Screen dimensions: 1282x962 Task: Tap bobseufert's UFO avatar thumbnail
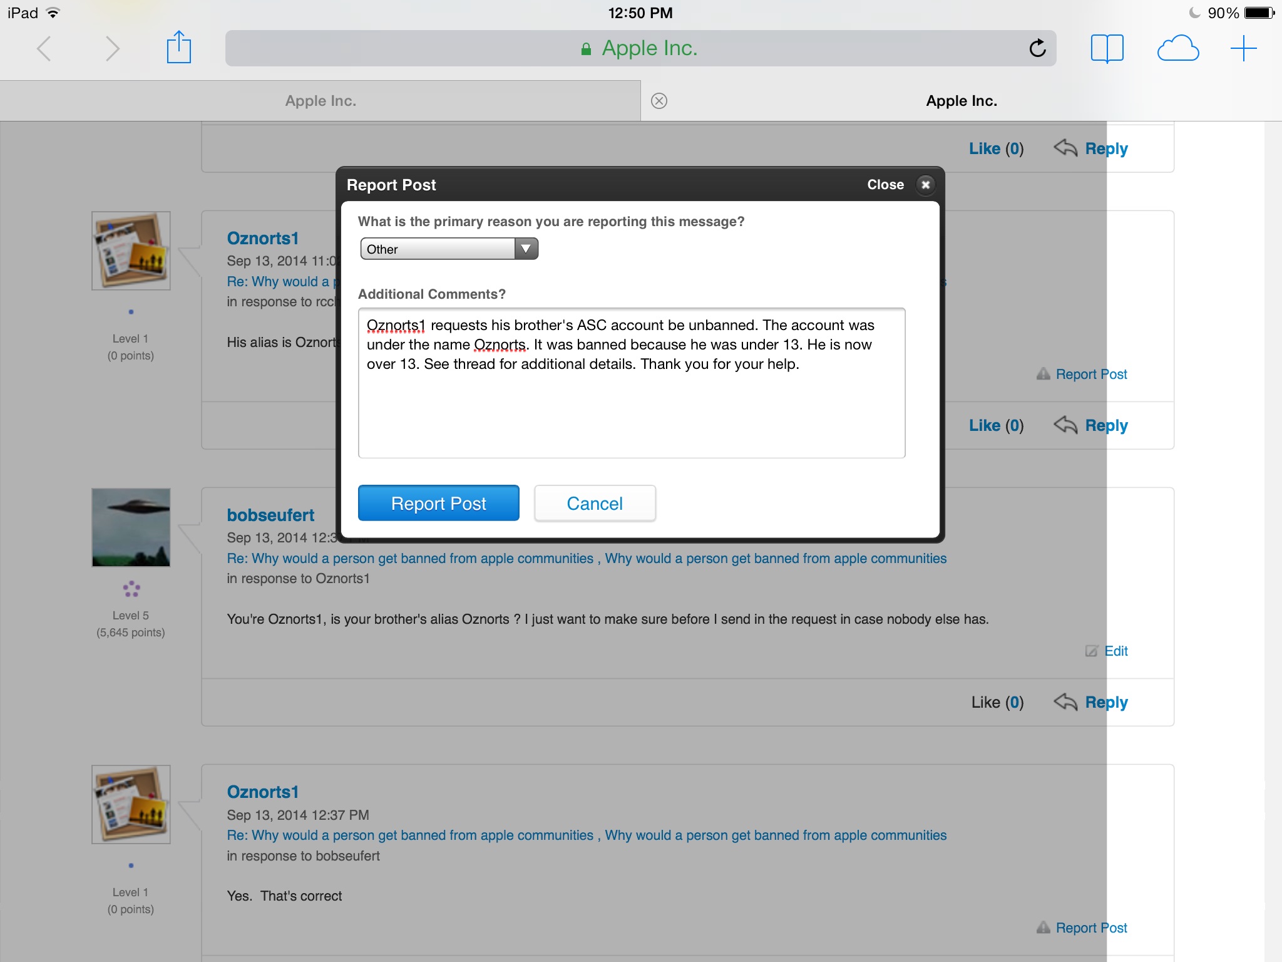click(131, 527)
